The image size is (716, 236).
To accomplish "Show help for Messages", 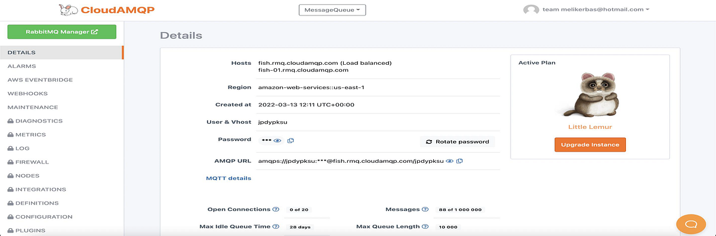I will pyautogui.click(x=425, y=209).
